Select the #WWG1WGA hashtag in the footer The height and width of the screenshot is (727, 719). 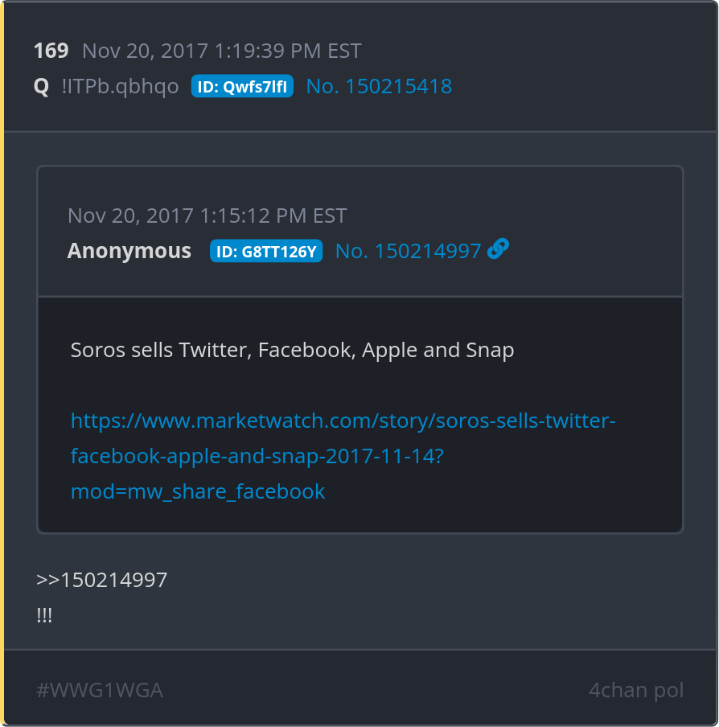click(100, 690)
